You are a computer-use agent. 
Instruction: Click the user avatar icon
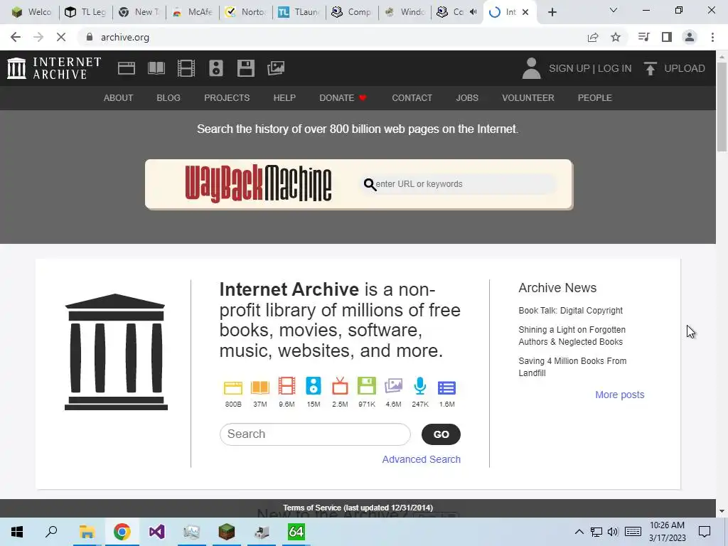pos(531,68)
